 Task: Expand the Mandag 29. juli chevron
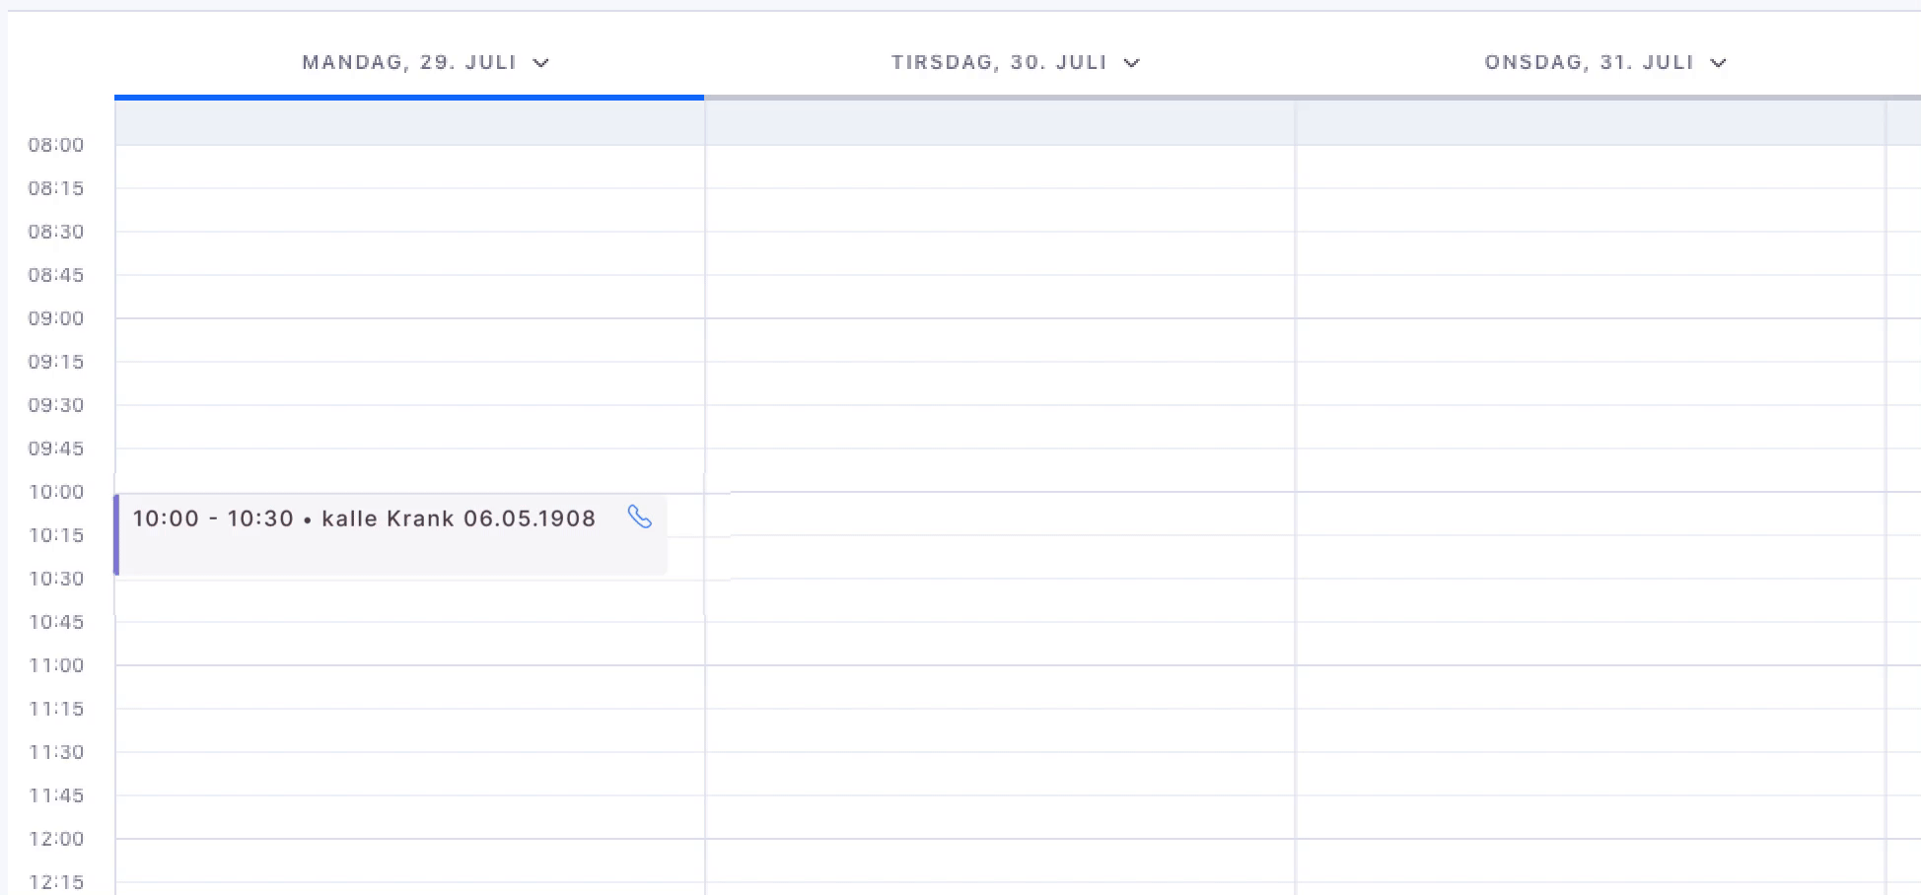540,63
